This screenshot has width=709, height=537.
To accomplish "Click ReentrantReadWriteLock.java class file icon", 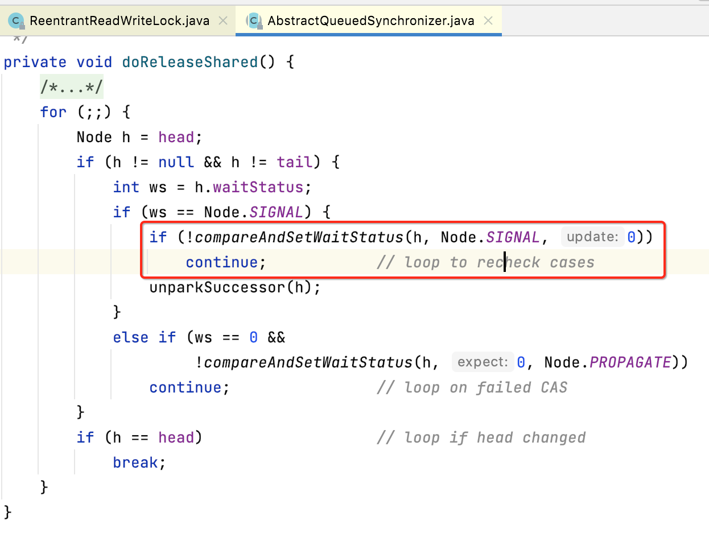I will (17, 22).
